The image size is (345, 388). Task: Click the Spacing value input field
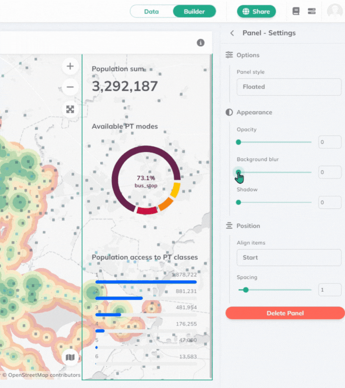tap(330, 290)
